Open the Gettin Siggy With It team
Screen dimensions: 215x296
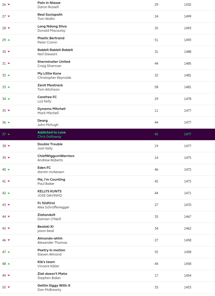[x=54, y=285]
